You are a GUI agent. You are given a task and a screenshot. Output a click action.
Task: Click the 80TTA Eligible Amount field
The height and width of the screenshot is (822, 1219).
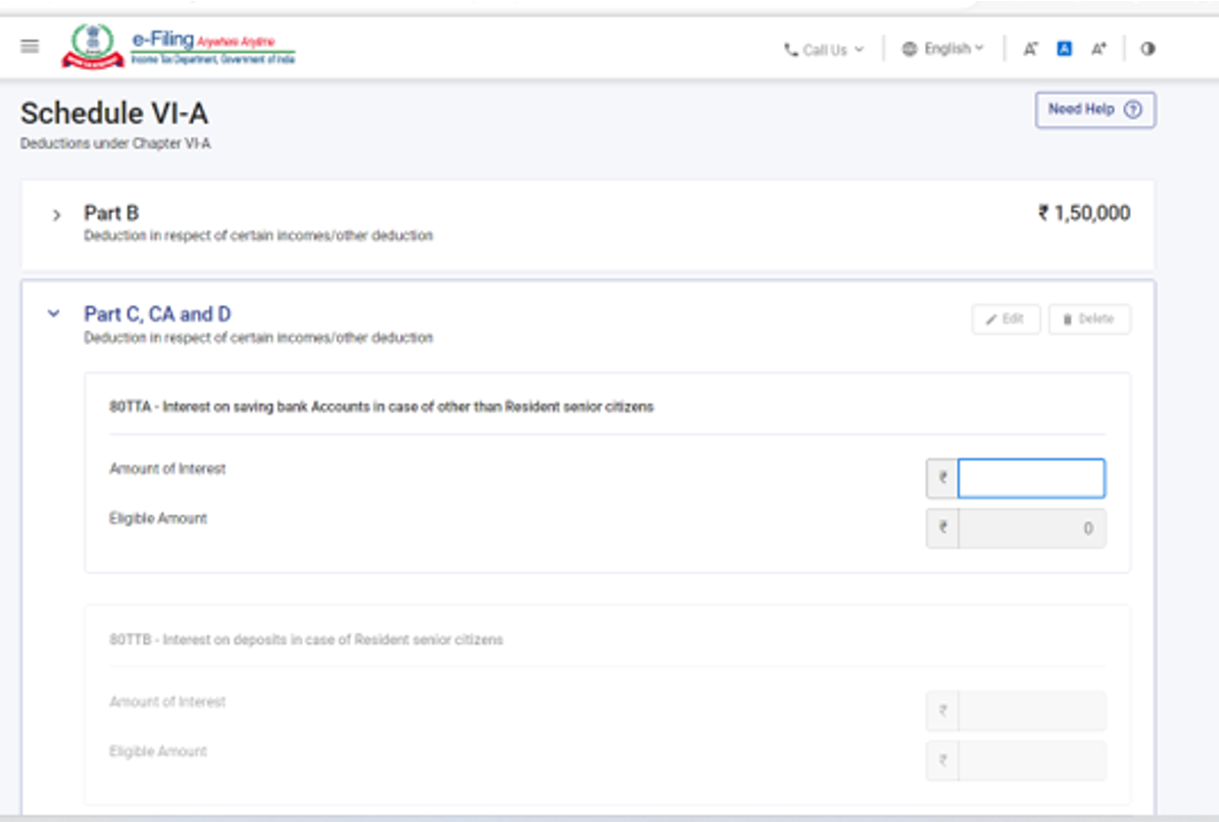[1030, 528]
